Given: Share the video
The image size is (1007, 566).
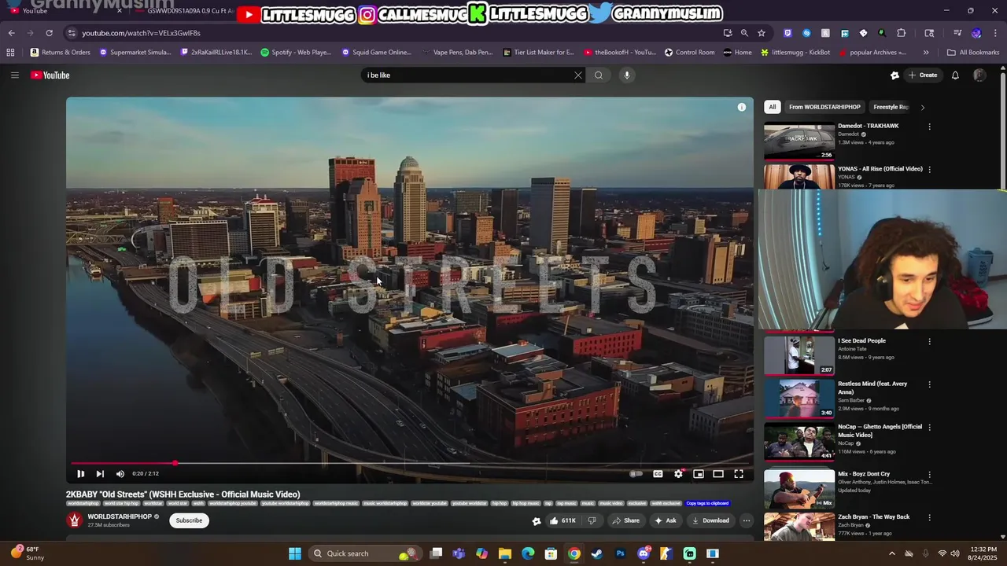Looking at the screenshot, I should pos(626,520).
